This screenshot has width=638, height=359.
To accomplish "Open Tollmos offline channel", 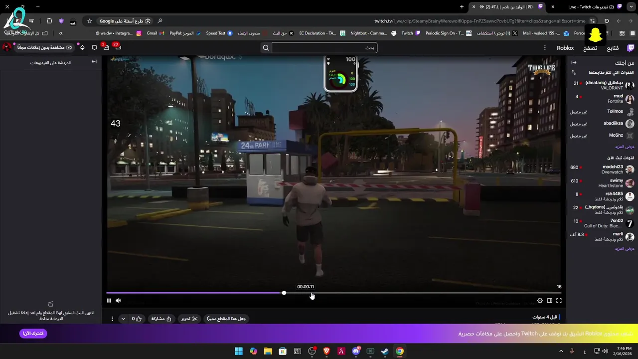I will click(602, 112).
